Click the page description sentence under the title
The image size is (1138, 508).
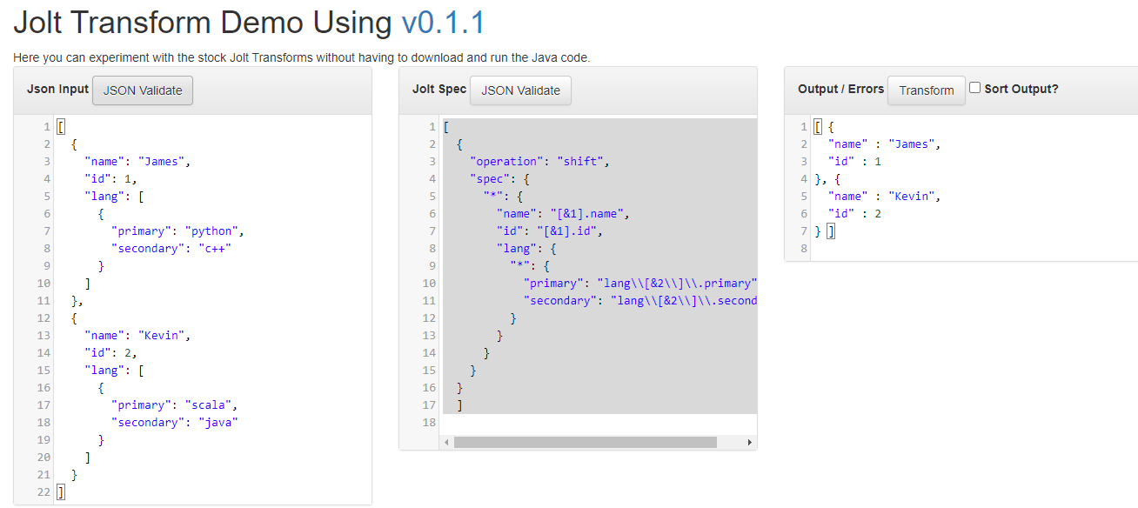click(x=301, y=58)
